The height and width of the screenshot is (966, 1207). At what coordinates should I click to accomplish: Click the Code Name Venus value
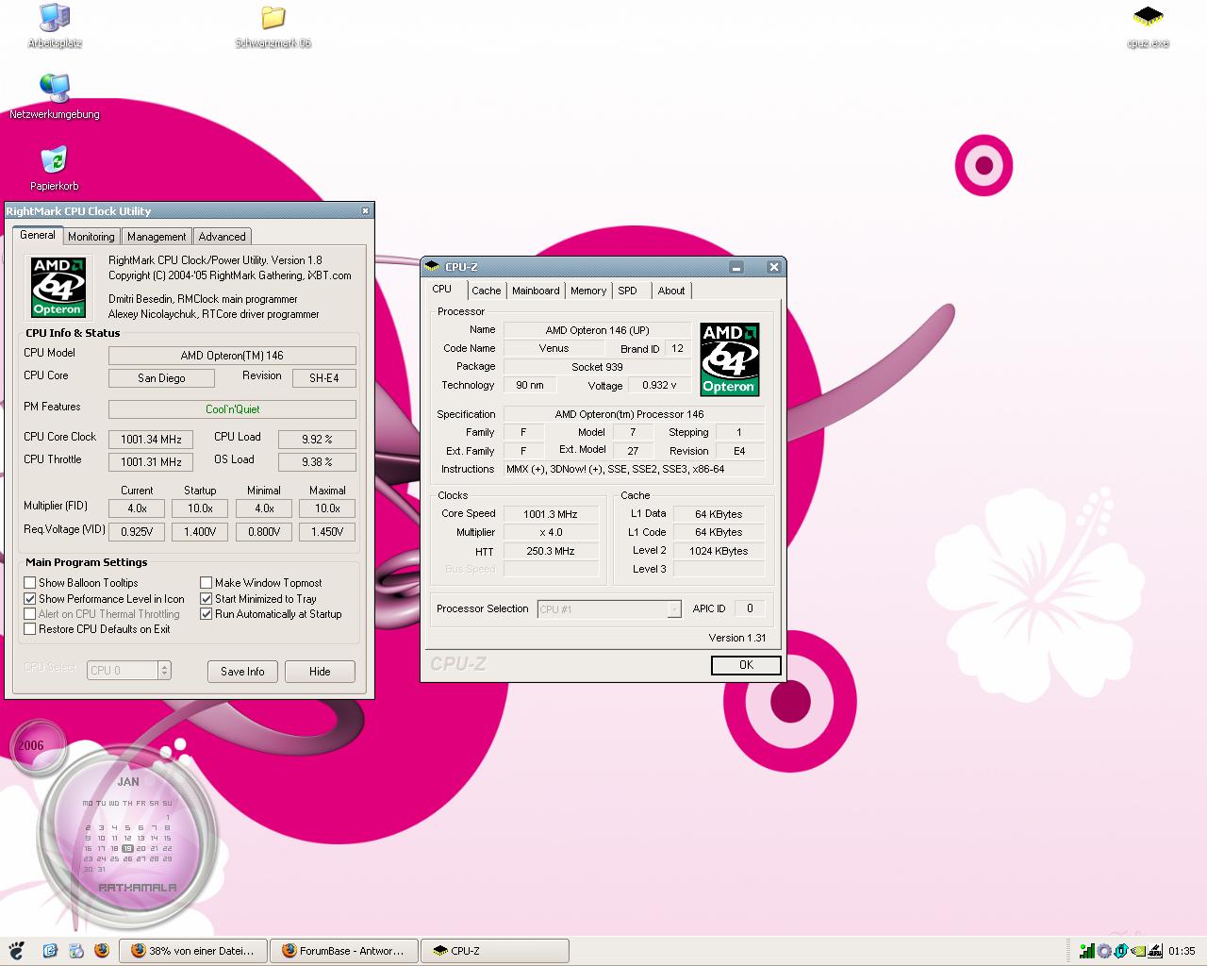tap(554, 348)
